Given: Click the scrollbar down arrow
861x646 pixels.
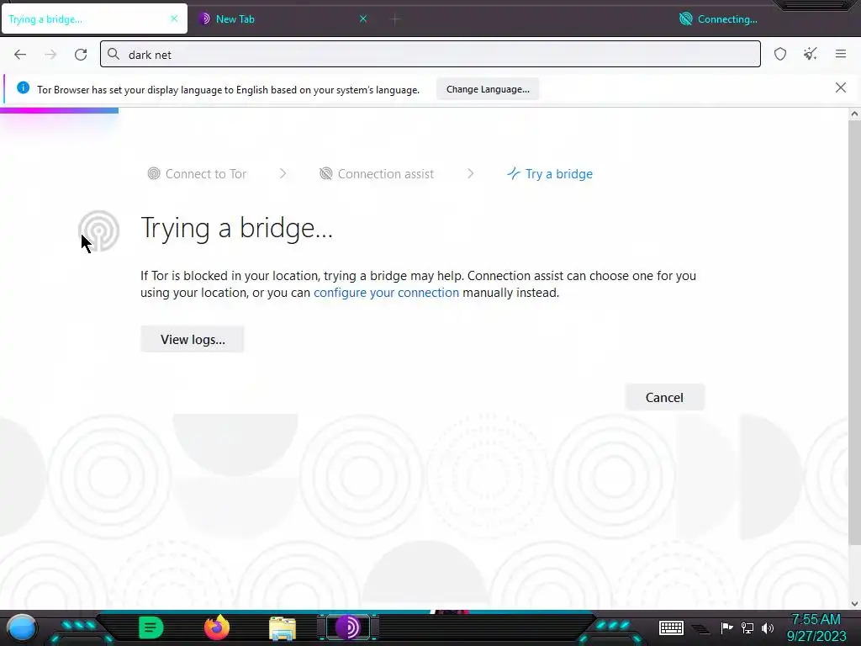Looking at the screenshot, I should pos(854,604).
